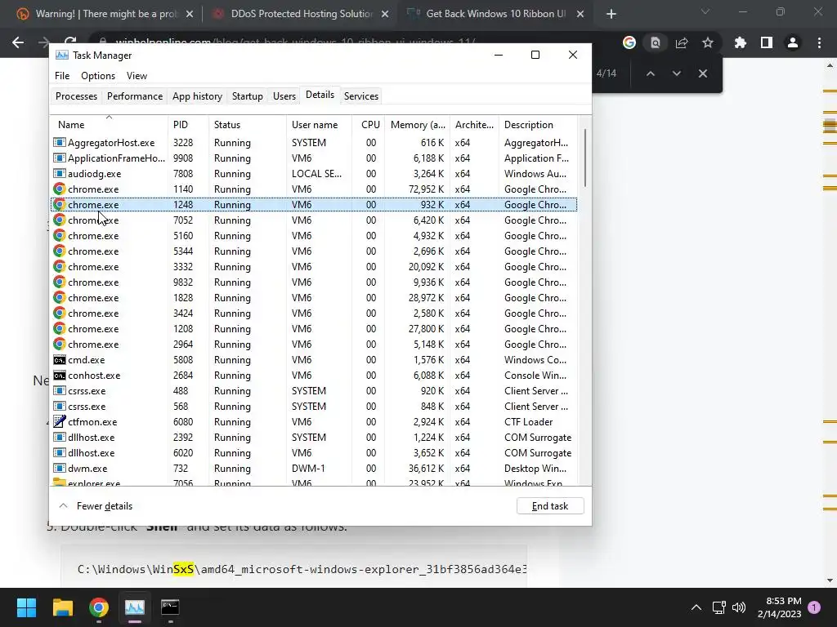Collapse with Fewer details chevron

coord(63,506)
